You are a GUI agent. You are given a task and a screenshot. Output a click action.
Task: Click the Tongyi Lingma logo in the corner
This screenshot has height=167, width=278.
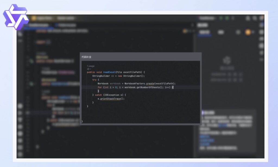[15, 16]
